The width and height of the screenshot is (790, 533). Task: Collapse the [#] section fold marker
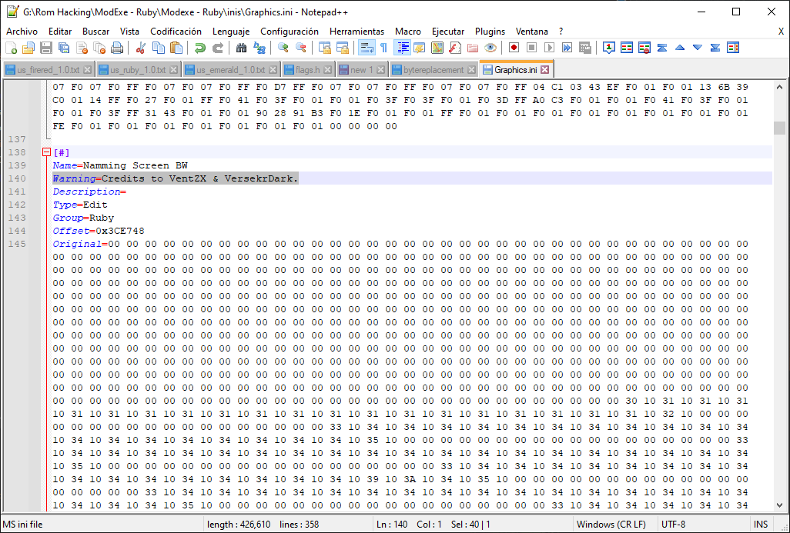pyautogui.click(x=46, y=152)
